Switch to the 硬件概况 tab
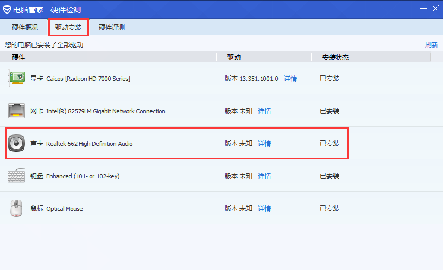 point(25,27)
